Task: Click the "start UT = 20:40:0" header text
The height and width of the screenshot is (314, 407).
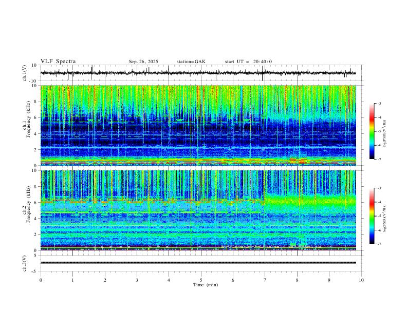Action: [x=248, y=62]
